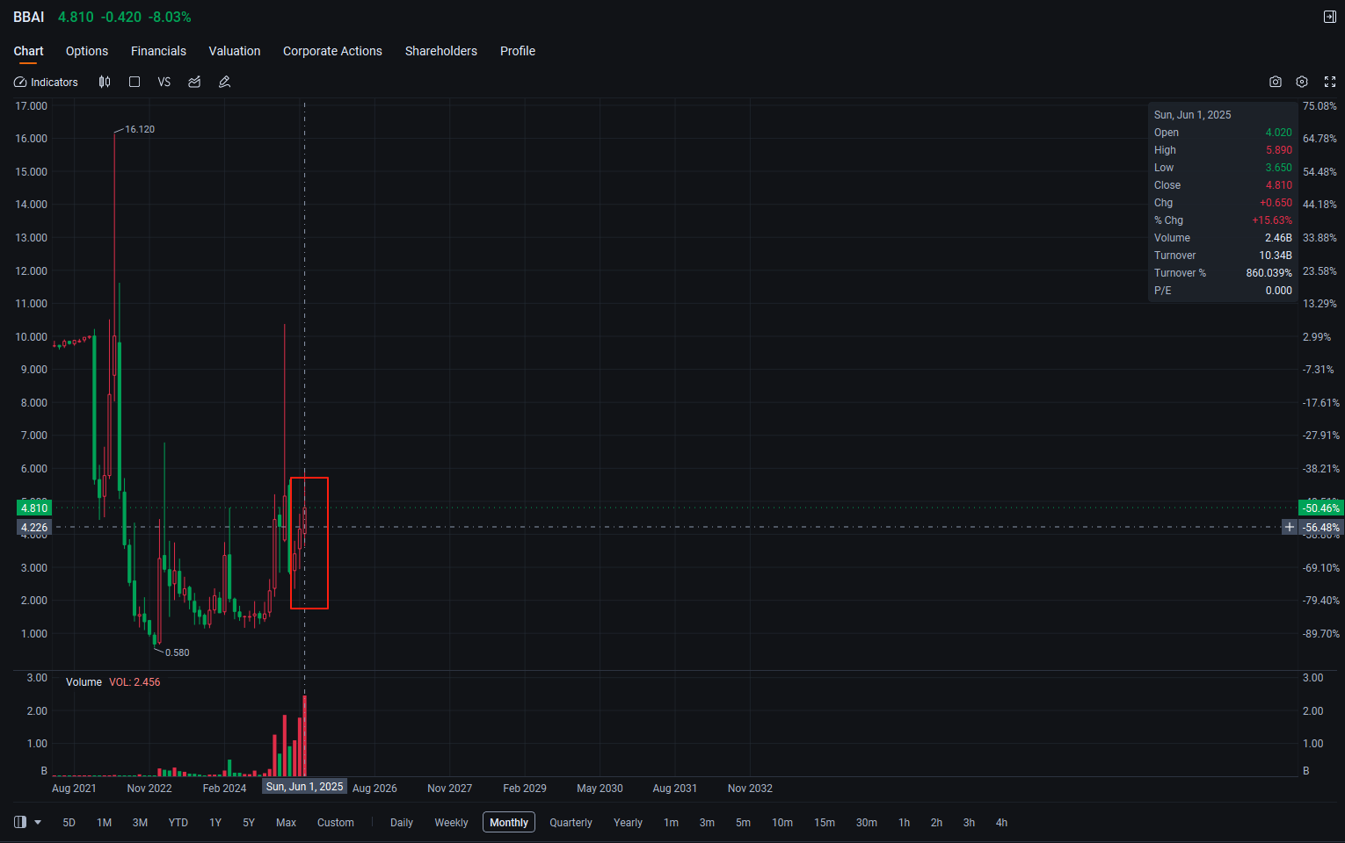
Task: Click the Aug 2021 time axis label
Action: (x=74, y=789)
